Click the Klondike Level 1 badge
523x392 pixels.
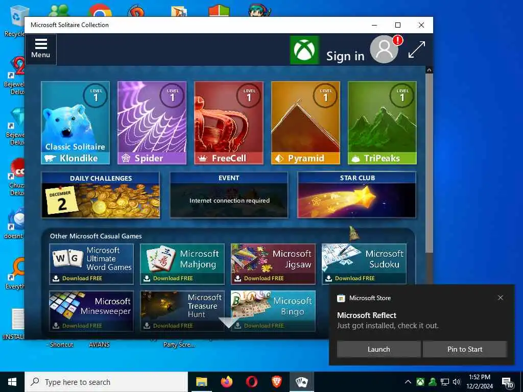(96, 95)
